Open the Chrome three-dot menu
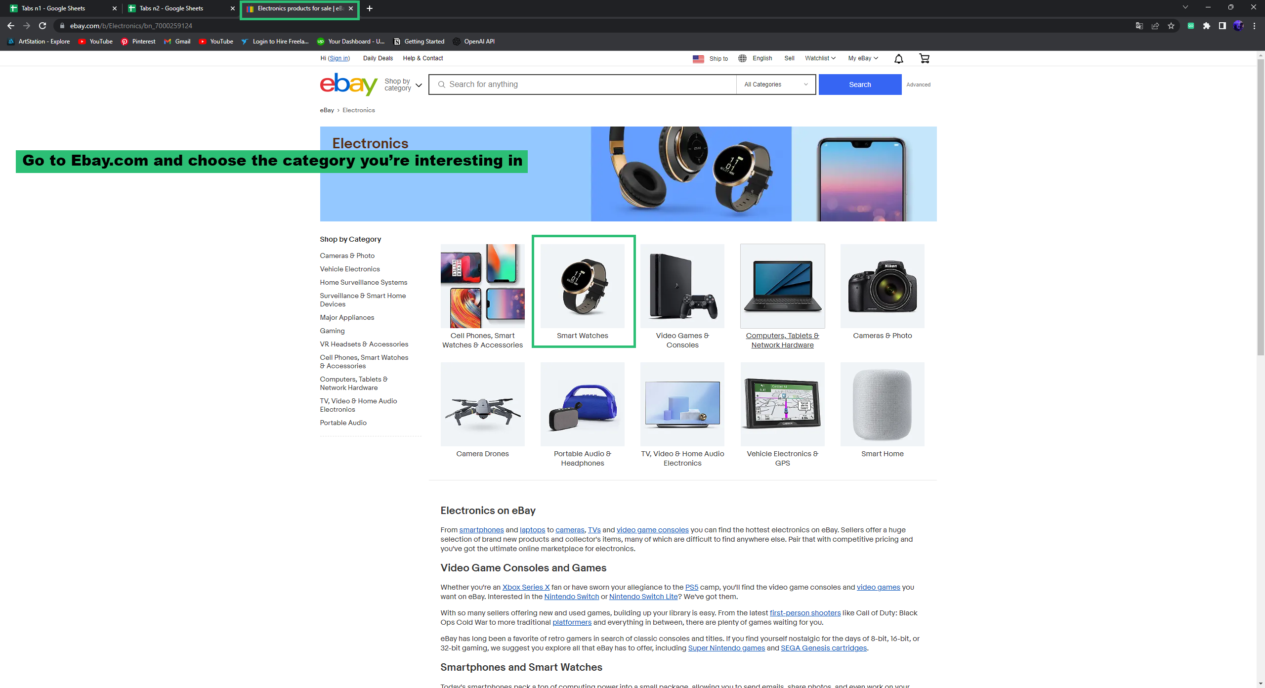 [x=1254, y=26]
